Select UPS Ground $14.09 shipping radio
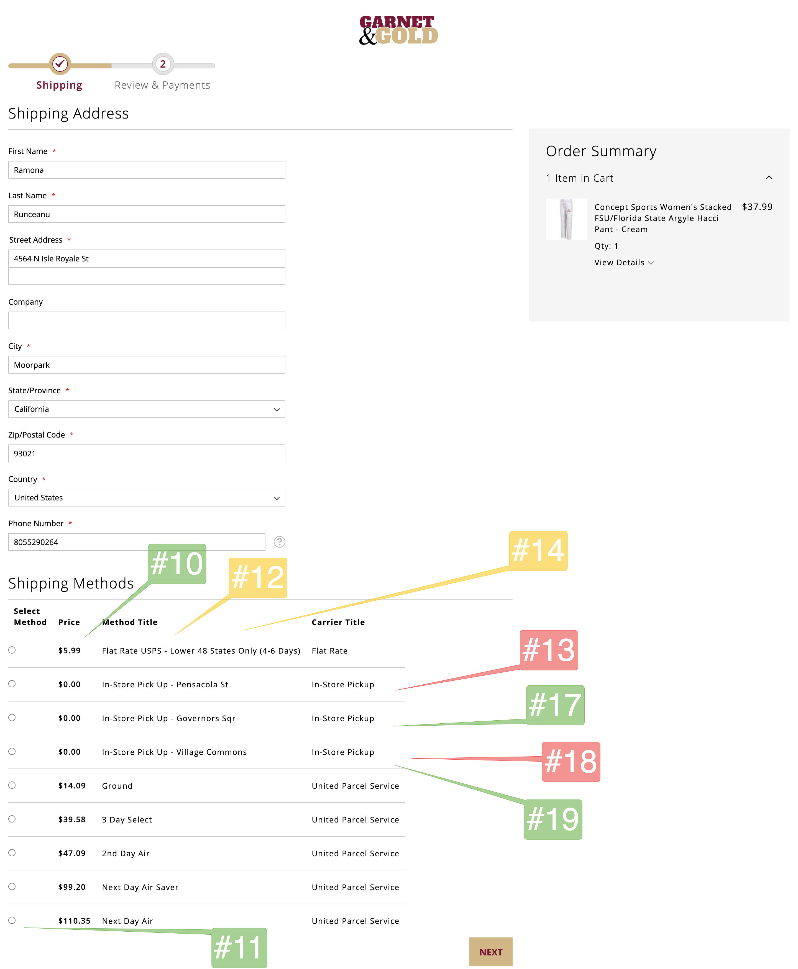This screenshot has width=798, height=969. [12, 785]
